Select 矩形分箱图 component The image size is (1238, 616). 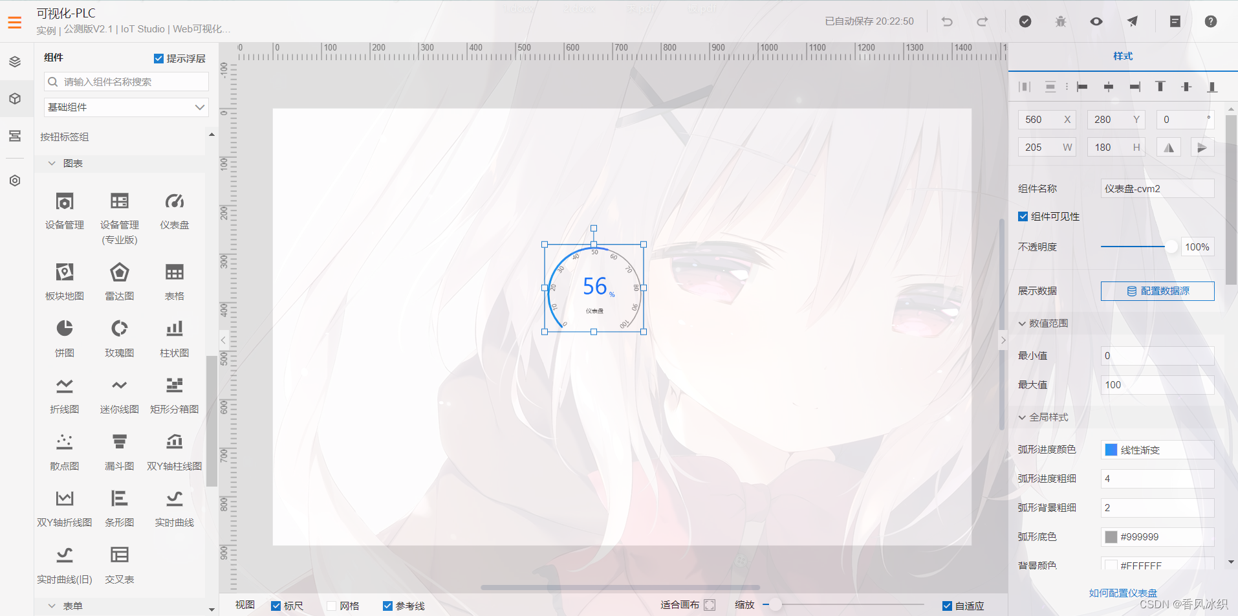(175, 395)
